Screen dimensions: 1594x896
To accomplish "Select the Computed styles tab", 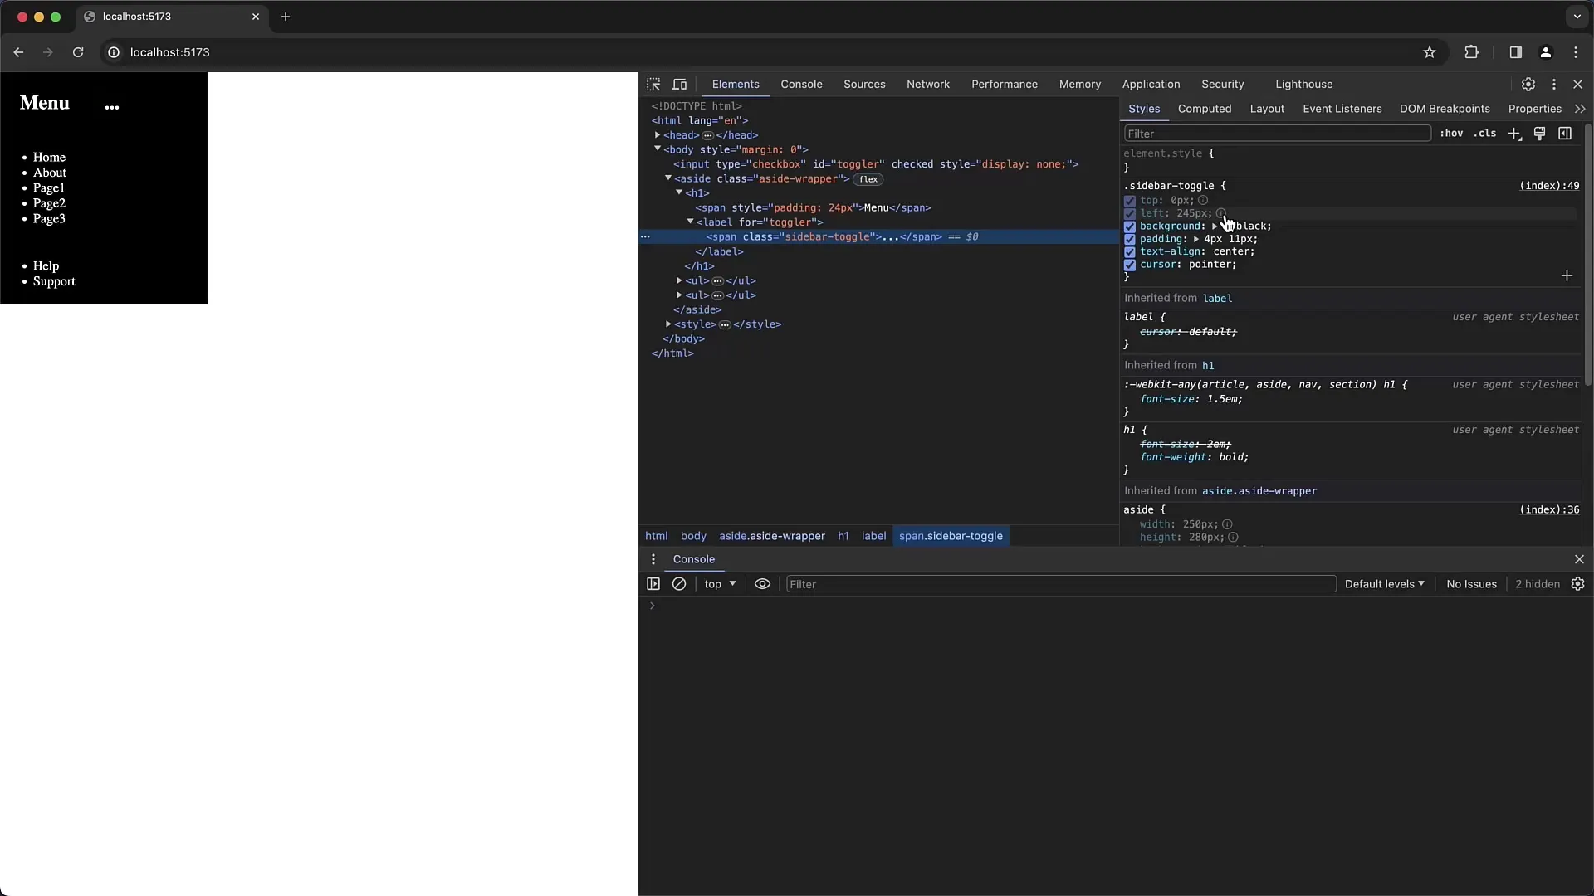I will [1205, 109].
